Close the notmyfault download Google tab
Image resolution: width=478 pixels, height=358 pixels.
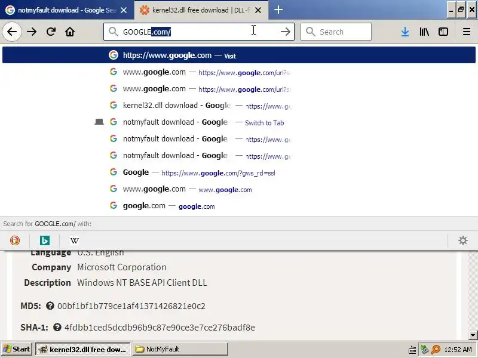click(124, 10)
